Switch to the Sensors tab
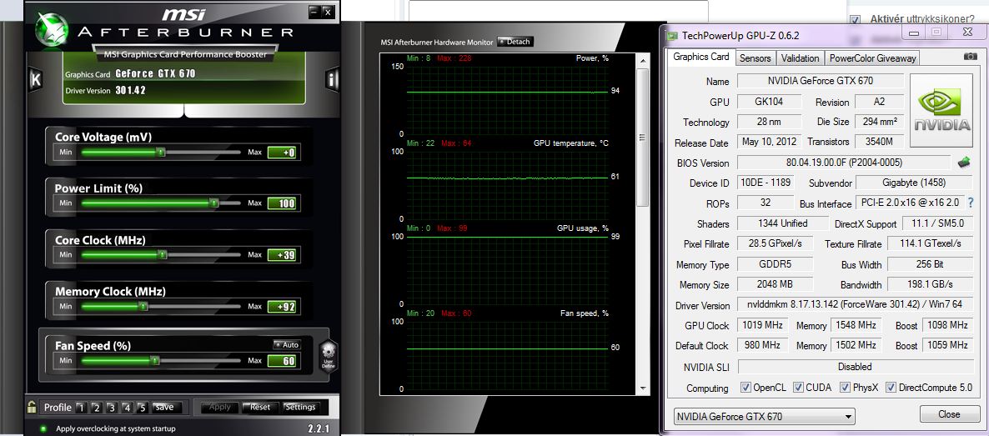 point(755,58)
